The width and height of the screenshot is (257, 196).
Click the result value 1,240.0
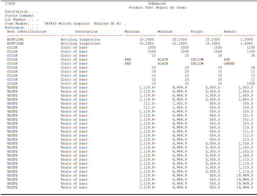pyautogui.click(x=246, y=148)
